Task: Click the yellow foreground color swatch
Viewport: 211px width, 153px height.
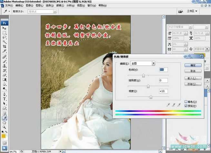Action: click(4, 136)
